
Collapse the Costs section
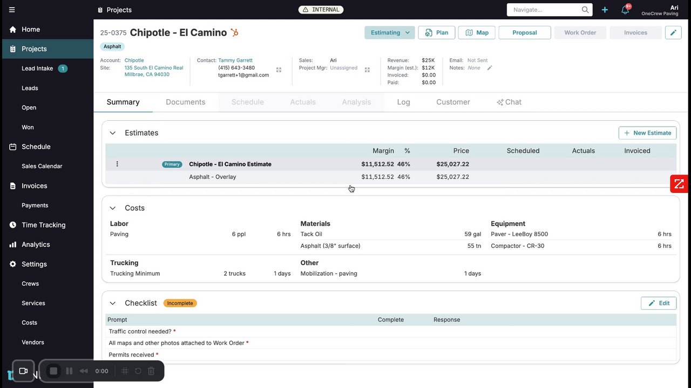[x=113, y=208]
